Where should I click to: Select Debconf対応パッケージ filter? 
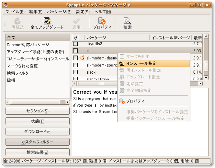(38, 45)
